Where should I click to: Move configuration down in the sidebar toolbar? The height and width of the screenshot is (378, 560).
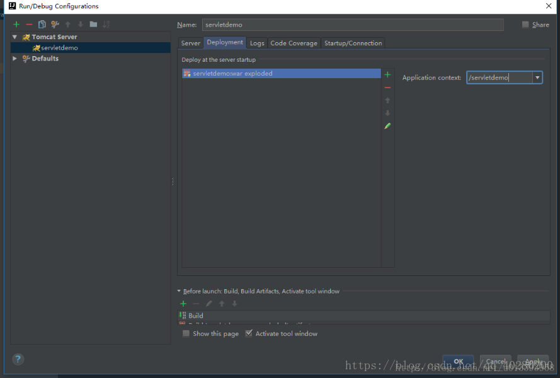coord(81,25)
